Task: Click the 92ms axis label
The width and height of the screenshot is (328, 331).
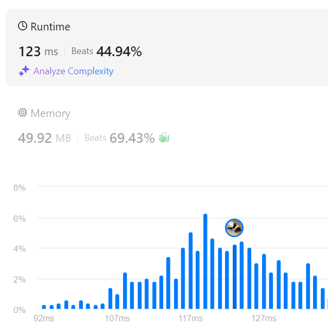Action: [44, 318]
